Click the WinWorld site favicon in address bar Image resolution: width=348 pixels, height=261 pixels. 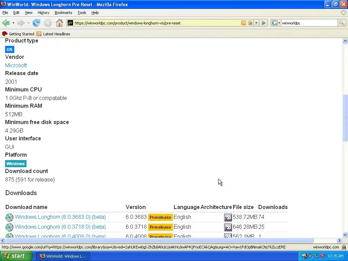click(70, 23)
